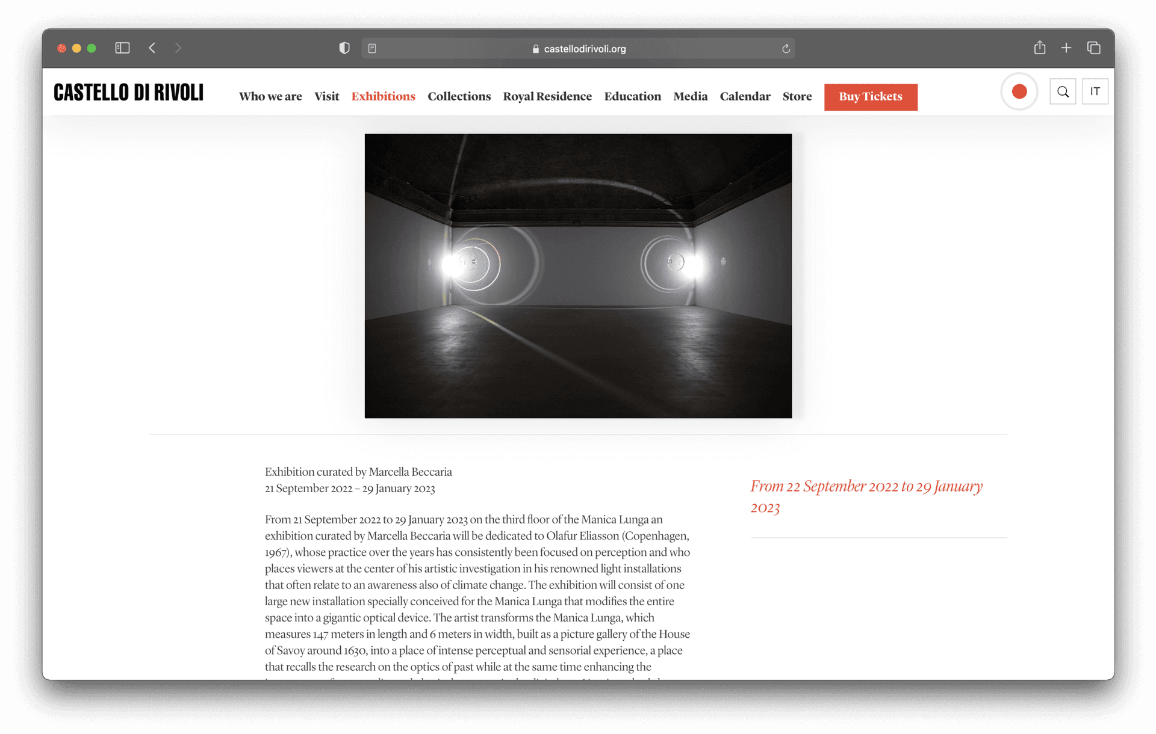The width and height of the screenshot is (1156, 734).
Task: Click green fullscreen traffic light button
Action: coord(92,48)
